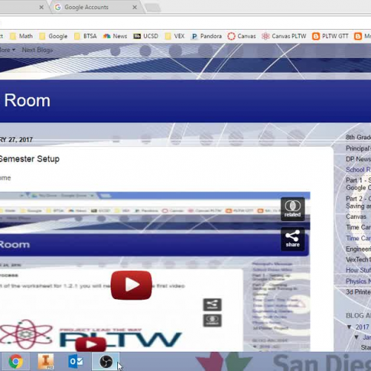The image size is (371, 371).
Task: Open the 3d Printer sidebar link
Action: [358, 292]
